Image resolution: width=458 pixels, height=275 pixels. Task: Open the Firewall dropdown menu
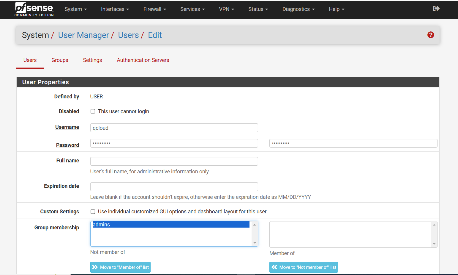(x=154, y=9)
